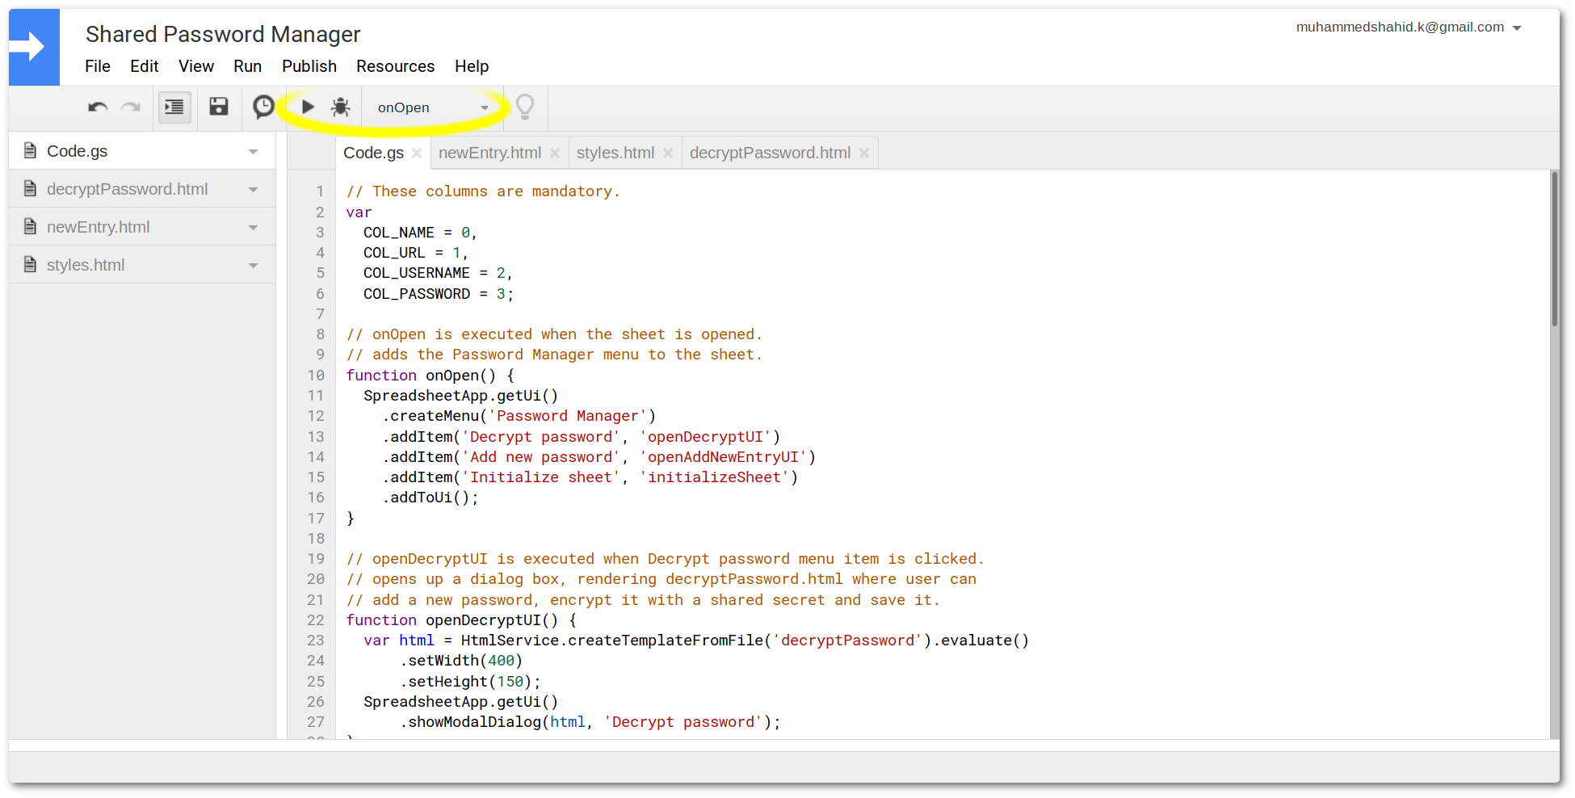
Task: Click the '.setWidth(400)' code line
Action: point(461,661)
